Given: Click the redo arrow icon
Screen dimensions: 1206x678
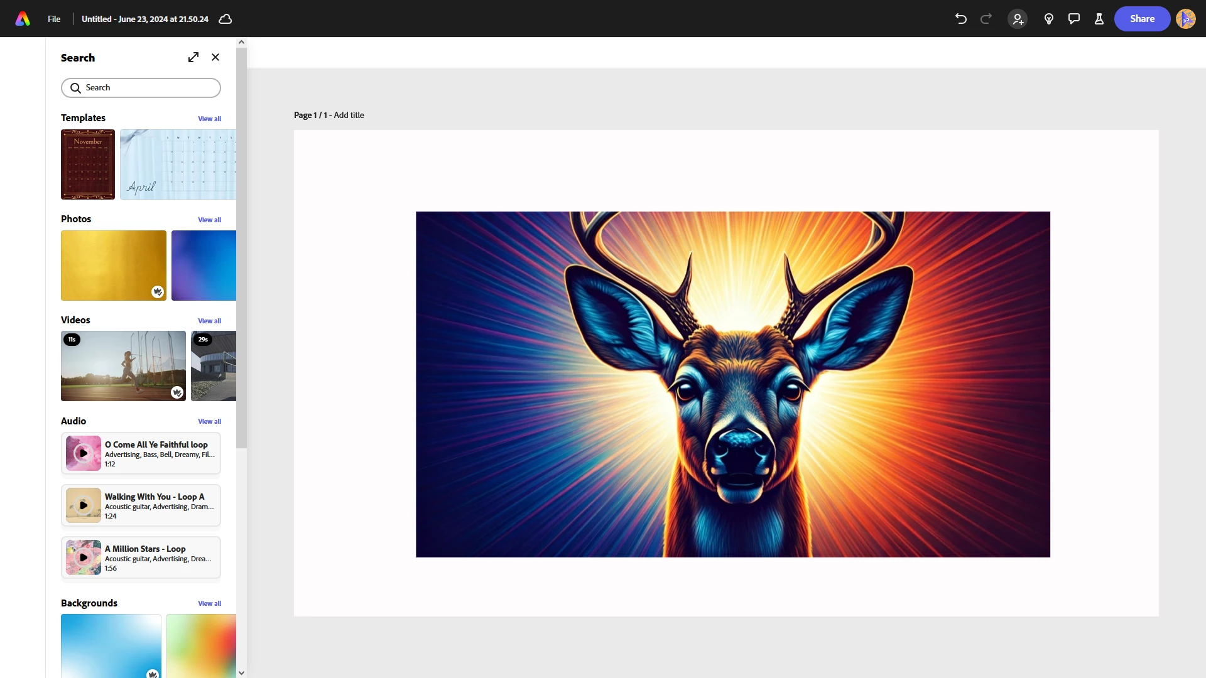Looking at the screenshot, I should [986, 19].
